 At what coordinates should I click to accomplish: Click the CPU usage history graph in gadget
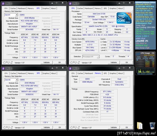(145, 70)
